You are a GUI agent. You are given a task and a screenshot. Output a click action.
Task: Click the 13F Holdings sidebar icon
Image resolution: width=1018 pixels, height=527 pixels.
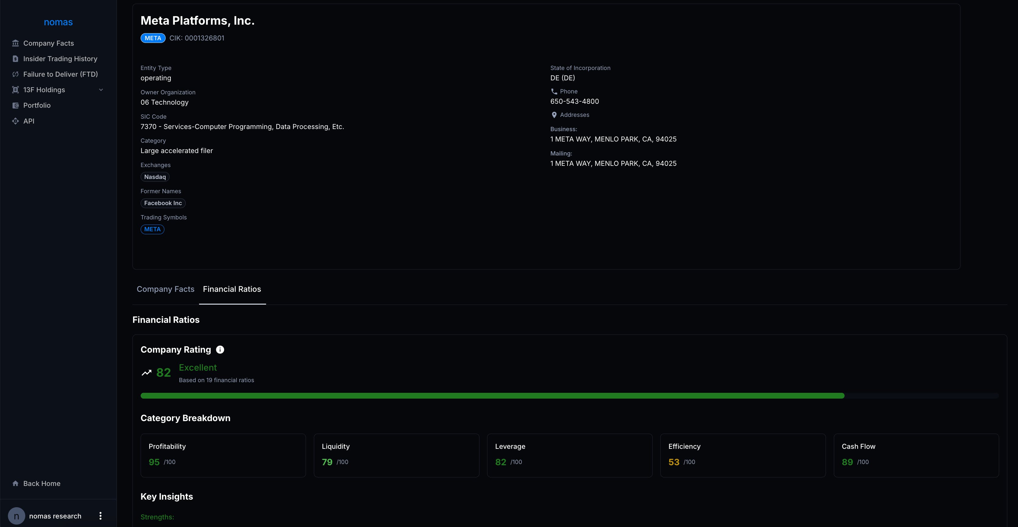(16, 90)
